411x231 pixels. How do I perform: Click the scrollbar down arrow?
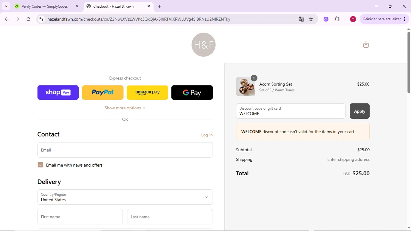(409, 228)
